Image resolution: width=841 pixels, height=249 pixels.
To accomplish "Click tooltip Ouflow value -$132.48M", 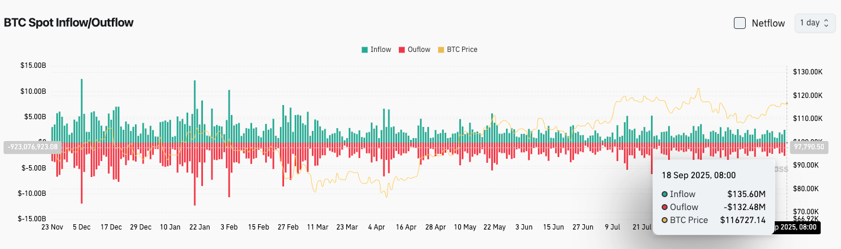I will coord(745,207).
